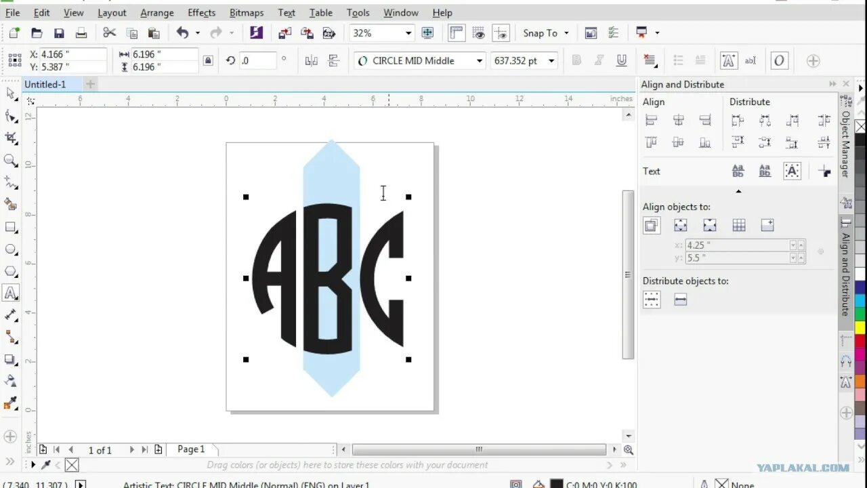Open the Undo history dropdown arrow
Image resolution: width=867 pixels, height=488 pixels.
click(x=197, y=33)
